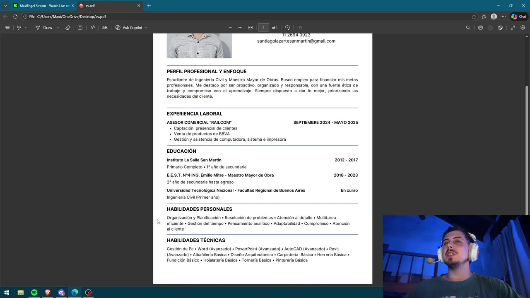The image size is (530, 298).
Task: Click the webcam overlay of the streamer
Action: [x=456, y=257]
